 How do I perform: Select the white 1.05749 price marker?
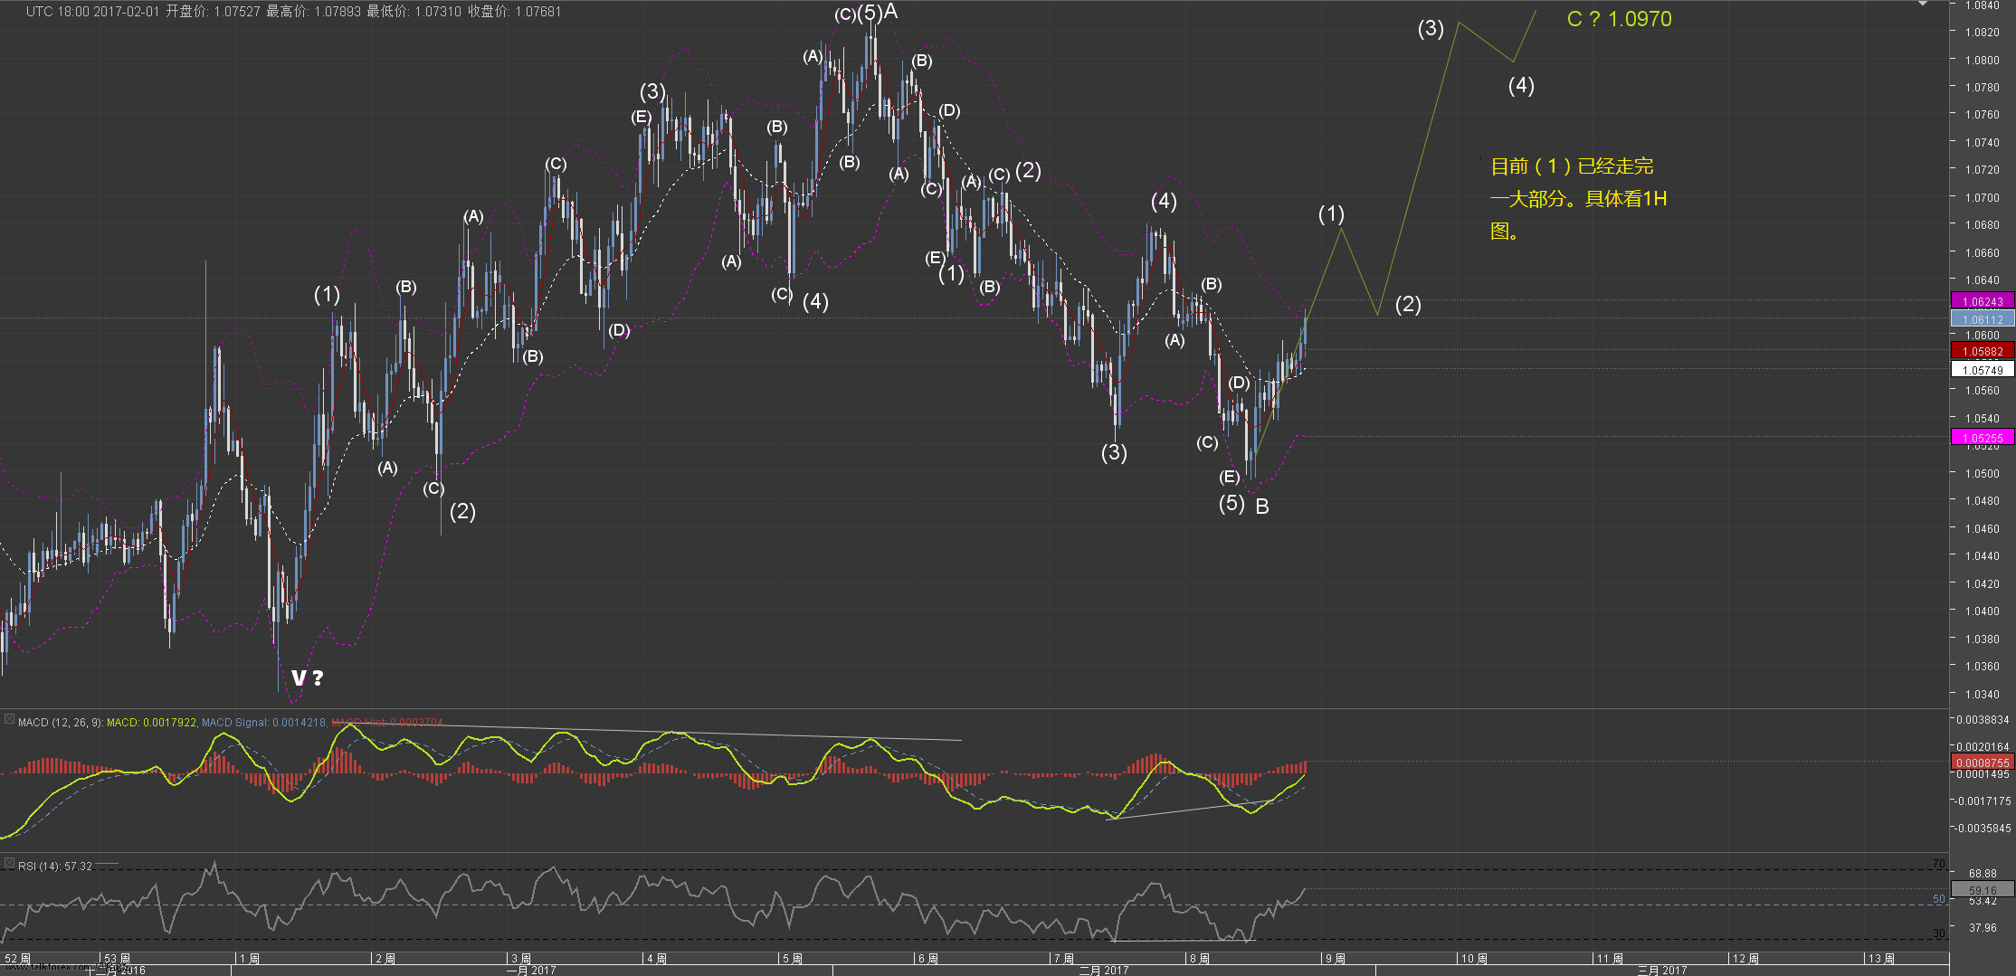click(1982, 370)
